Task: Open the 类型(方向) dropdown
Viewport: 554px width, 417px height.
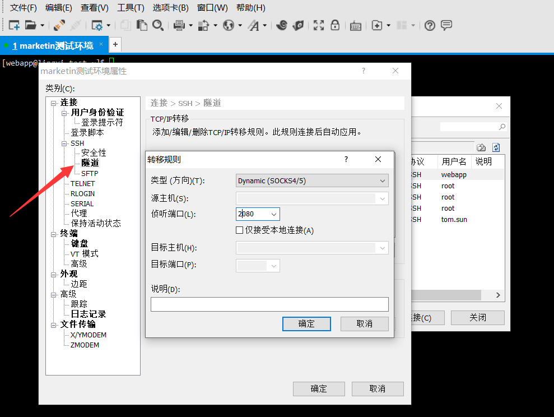Action: tap(311, 180)
